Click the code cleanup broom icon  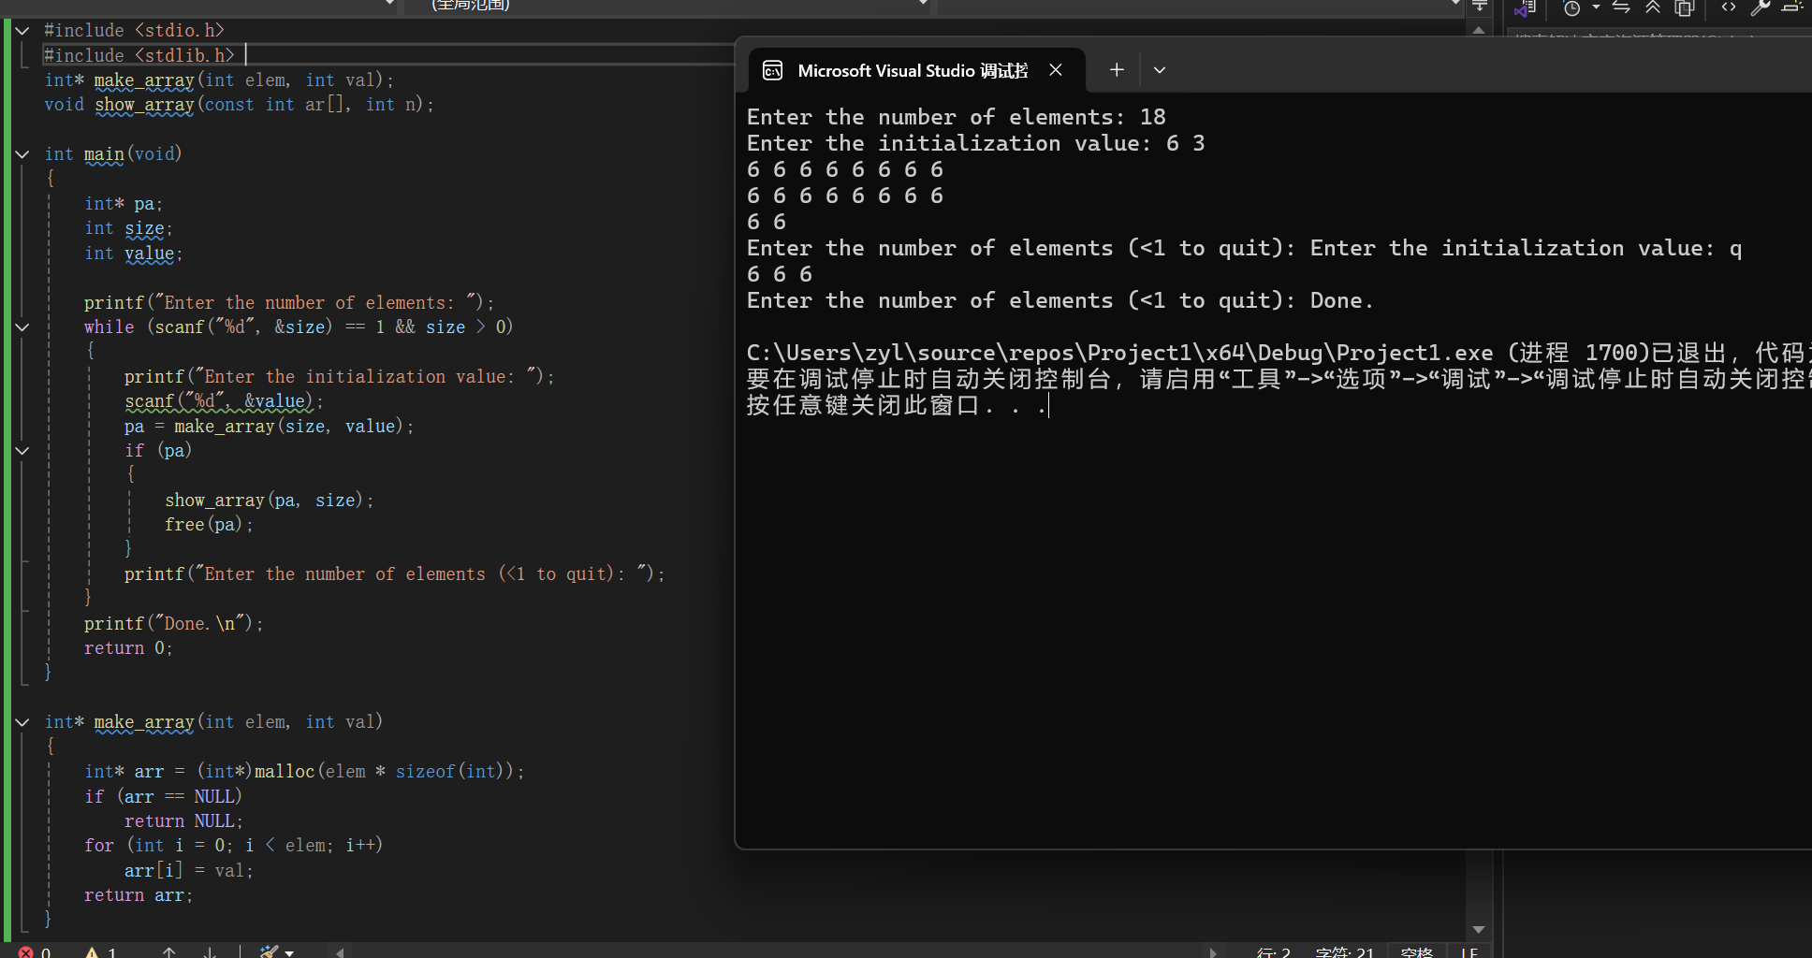click(x=269, y=951)
